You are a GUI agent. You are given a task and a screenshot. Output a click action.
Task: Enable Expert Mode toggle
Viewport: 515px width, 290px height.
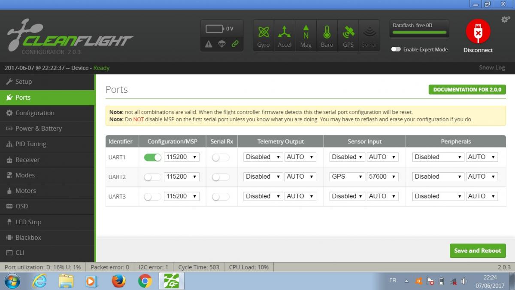396,49
